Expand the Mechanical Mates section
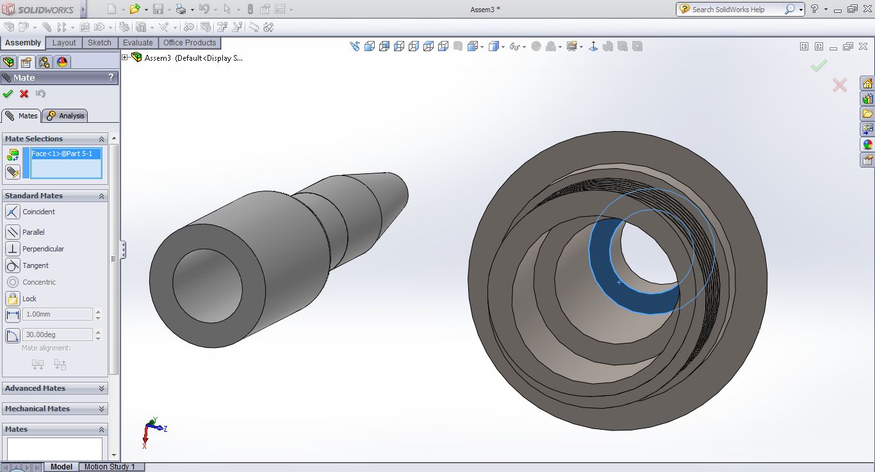This screenshot has height=472, width=875. tap(54, 409)
